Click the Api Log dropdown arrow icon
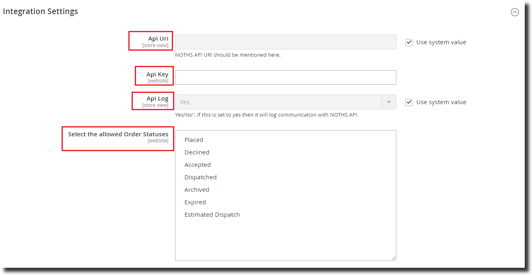Viewport: 532px width, 275px height. pos(389,102)
